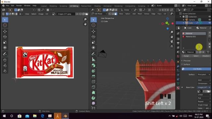The height and width of the screenshot is (119, 212).
Task: Toggle visibility eye of Cube
Action: coord(209,23)
